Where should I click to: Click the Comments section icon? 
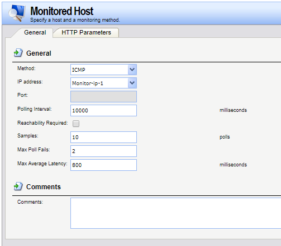[18, 186]
